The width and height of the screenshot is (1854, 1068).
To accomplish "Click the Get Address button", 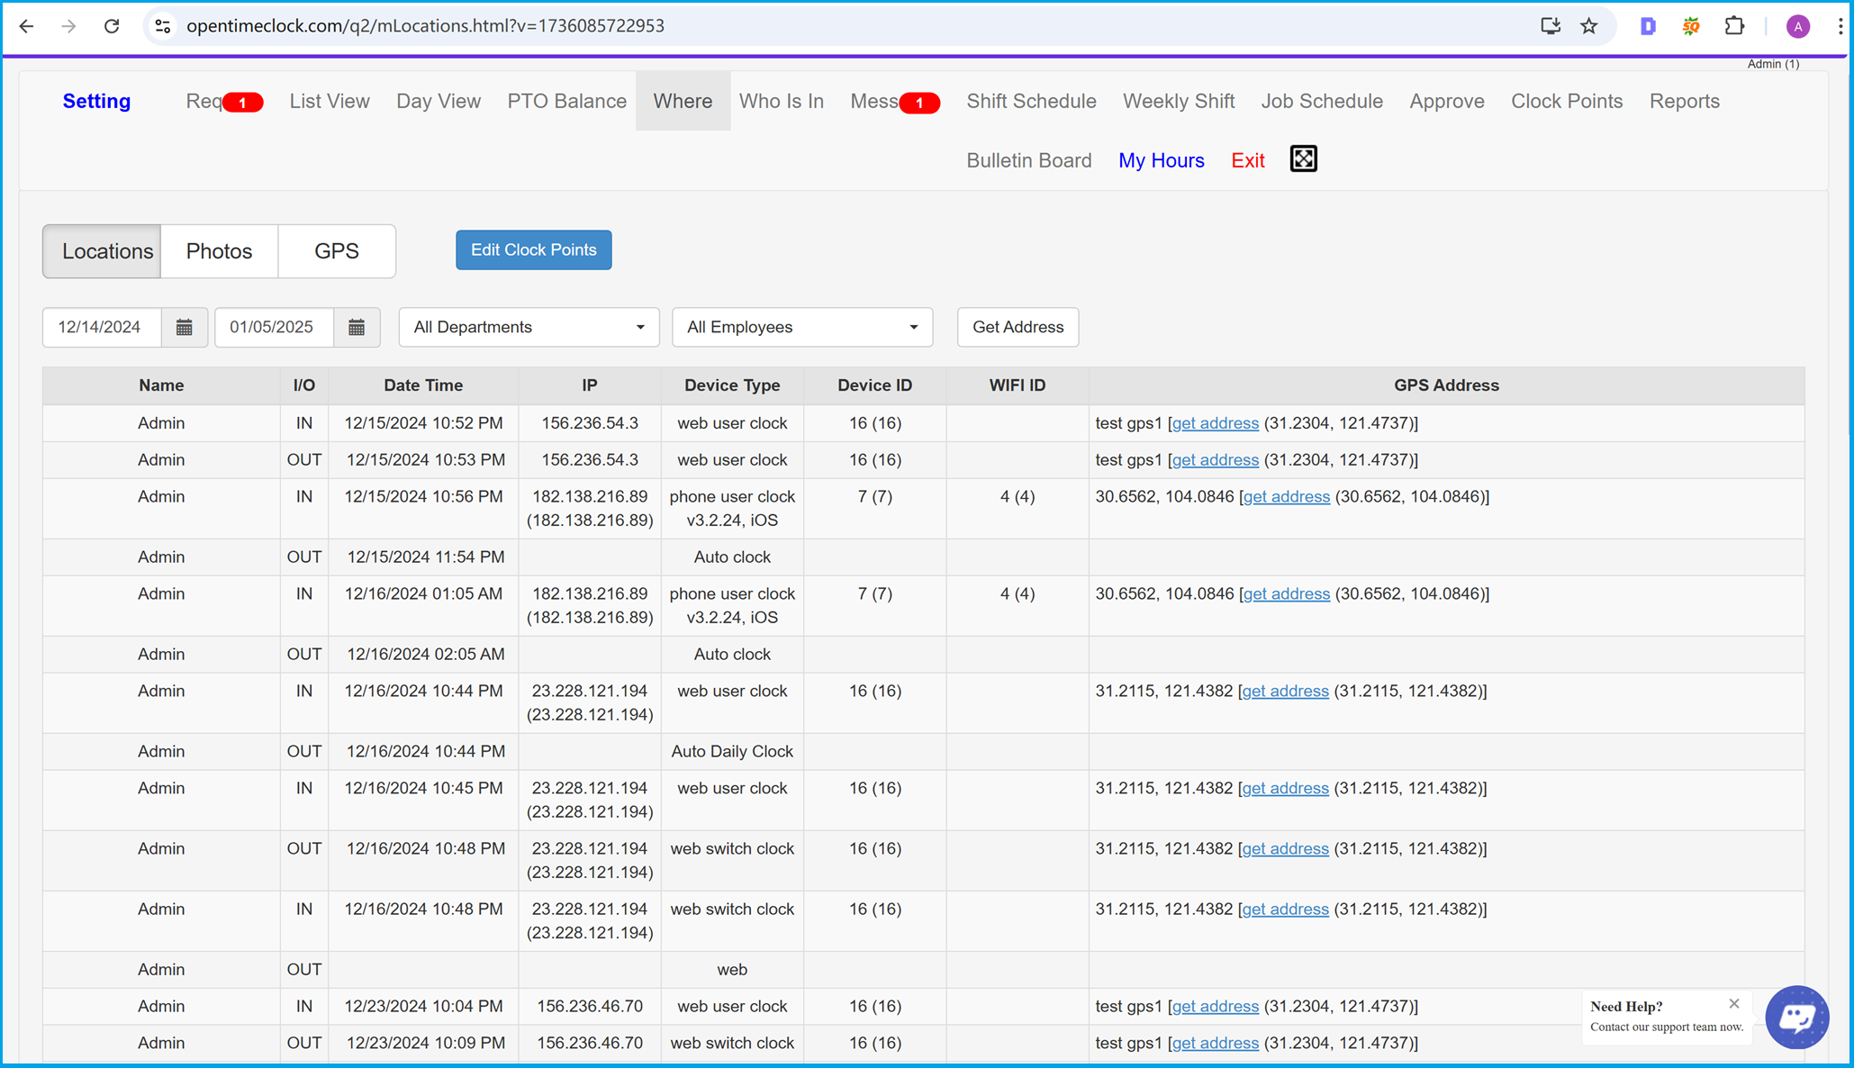I will coord(1018,327).
